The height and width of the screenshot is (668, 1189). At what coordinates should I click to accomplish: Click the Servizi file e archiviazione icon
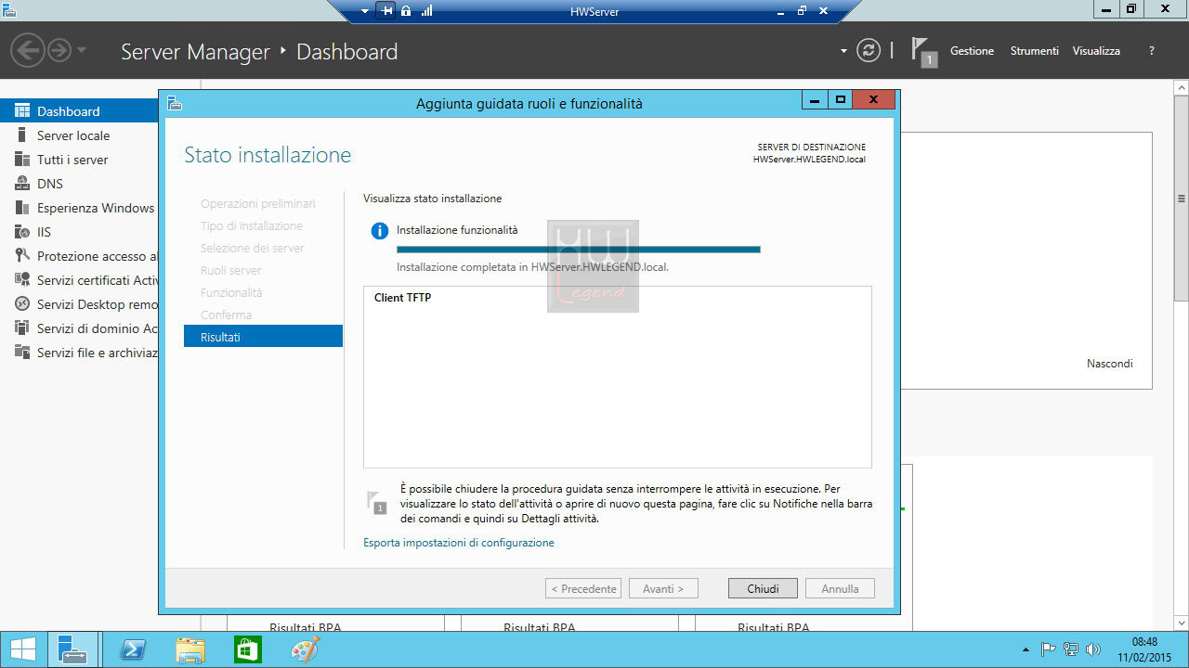pos(21,352)
